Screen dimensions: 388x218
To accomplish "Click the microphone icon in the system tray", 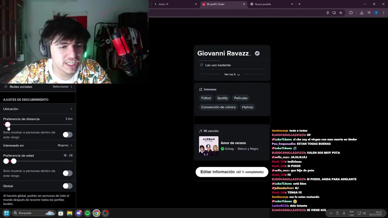I will 344,213.
